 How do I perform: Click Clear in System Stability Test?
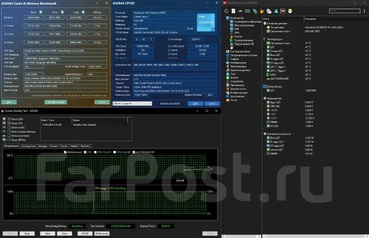point(47,233)
